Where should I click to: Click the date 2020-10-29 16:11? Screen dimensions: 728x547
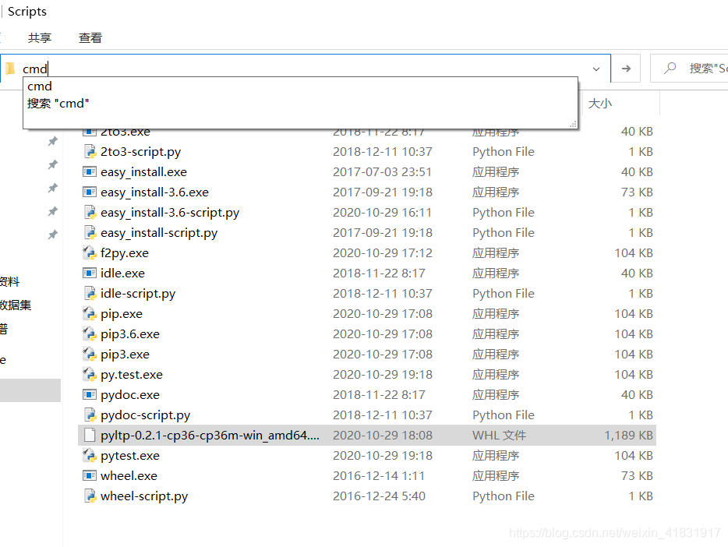pos(382,213)
